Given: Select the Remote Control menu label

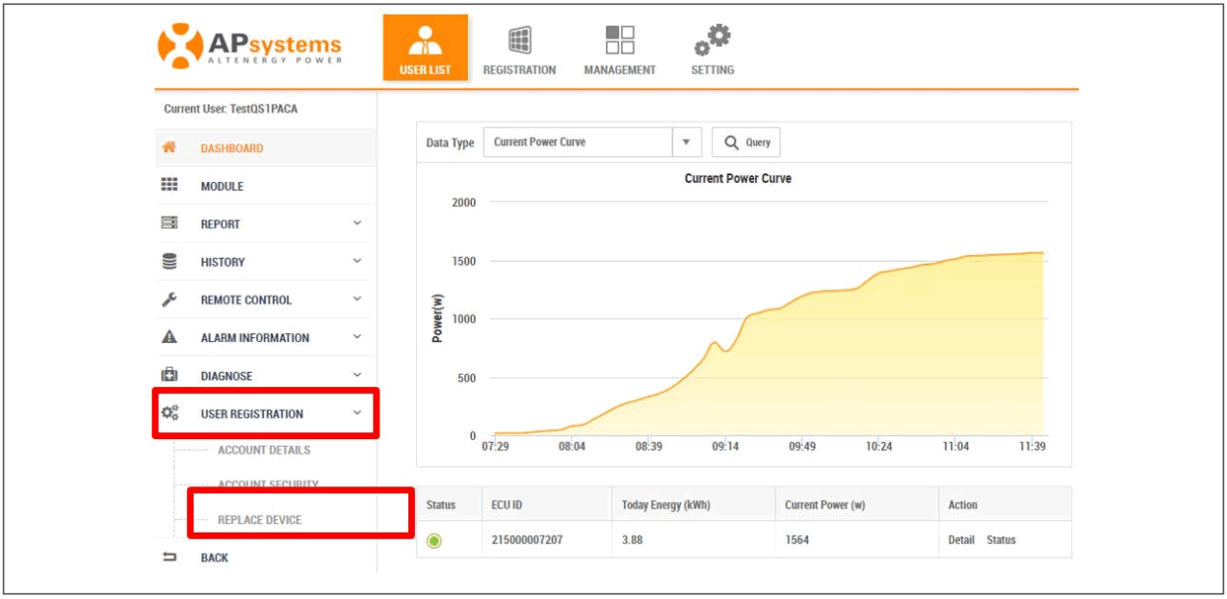Looking at the screenshot, I should 246,300.
